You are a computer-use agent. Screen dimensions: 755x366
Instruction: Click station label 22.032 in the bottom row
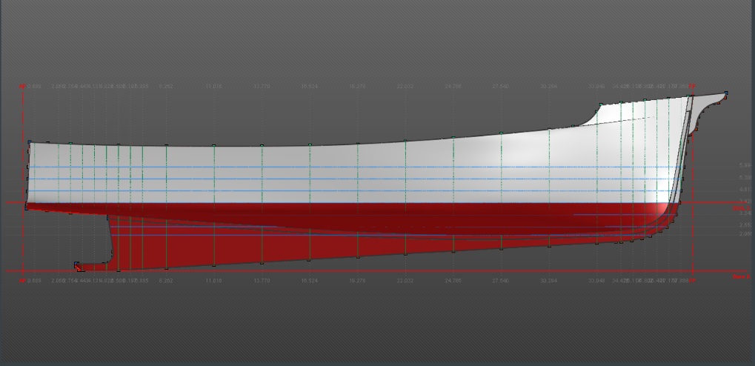pyautogui.click(x=405, y=280)
